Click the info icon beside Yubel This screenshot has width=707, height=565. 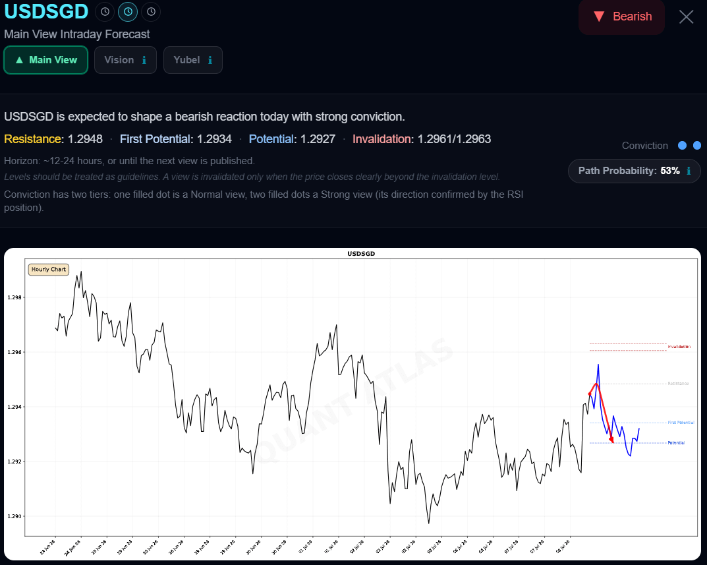pos(210,60)
